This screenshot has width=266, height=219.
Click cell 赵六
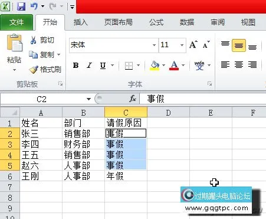pyautogui.click(x=41, y=165)
